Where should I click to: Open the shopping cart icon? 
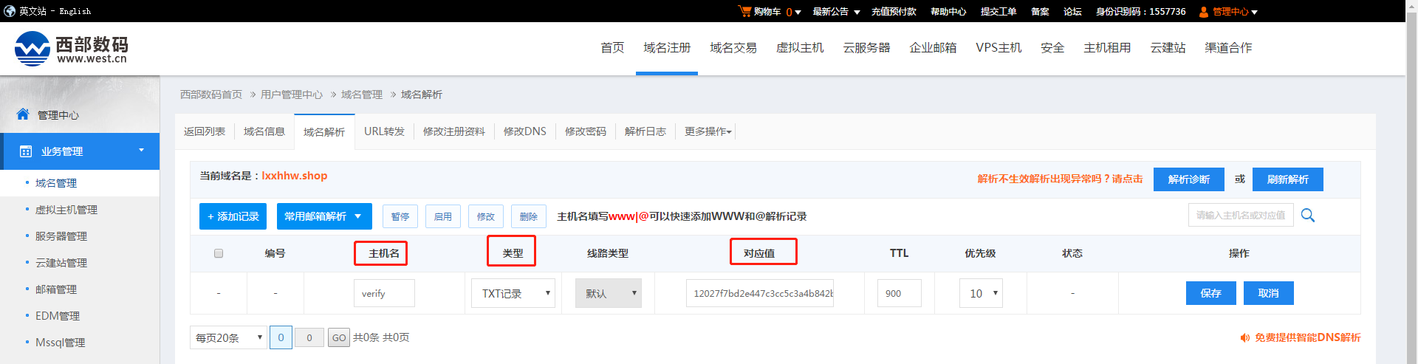click(744, 11)
